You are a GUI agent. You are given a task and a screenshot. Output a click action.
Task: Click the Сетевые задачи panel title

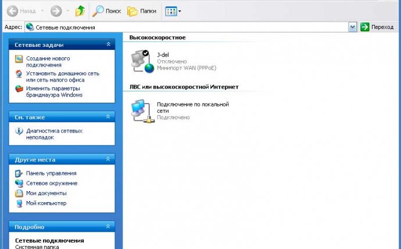coord(39,45)
